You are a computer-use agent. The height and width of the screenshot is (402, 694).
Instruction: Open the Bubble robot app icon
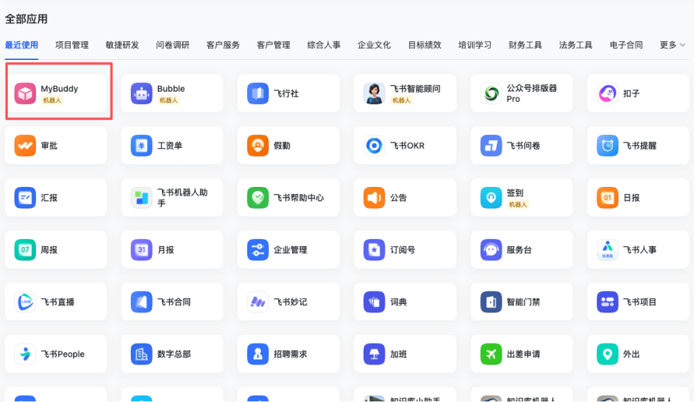point(142,93)
